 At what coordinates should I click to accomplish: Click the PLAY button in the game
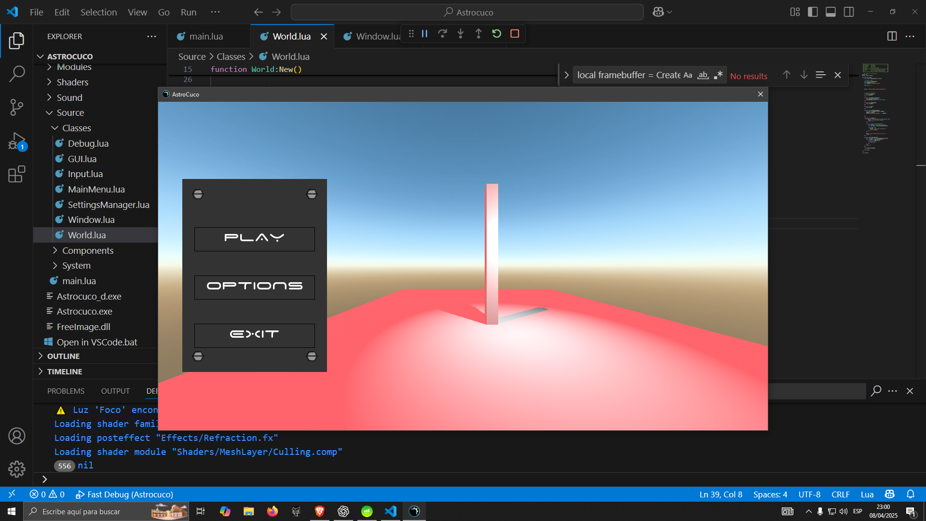[254, 239]
